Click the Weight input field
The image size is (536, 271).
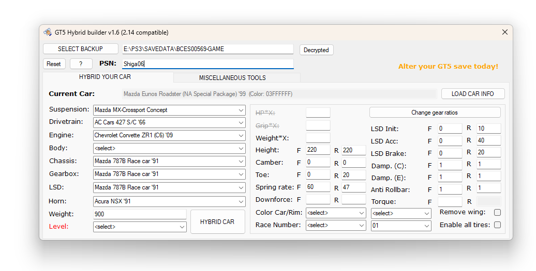(139, 214)
